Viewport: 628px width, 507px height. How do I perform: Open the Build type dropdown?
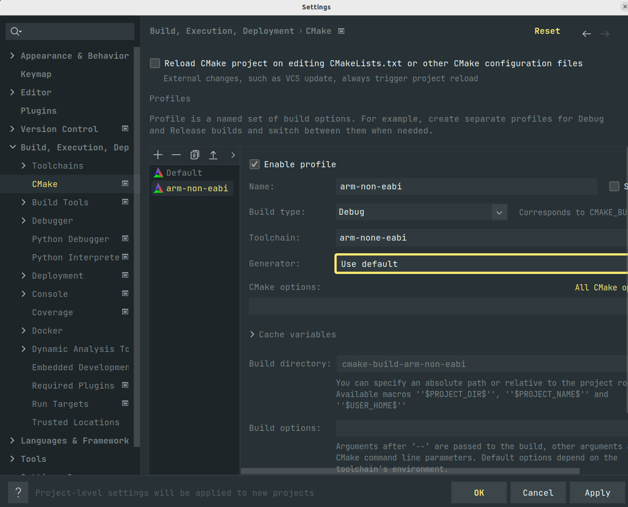point(499,212)
